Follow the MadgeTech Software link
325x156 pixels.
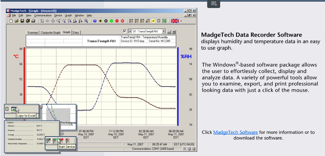(235, 132)
